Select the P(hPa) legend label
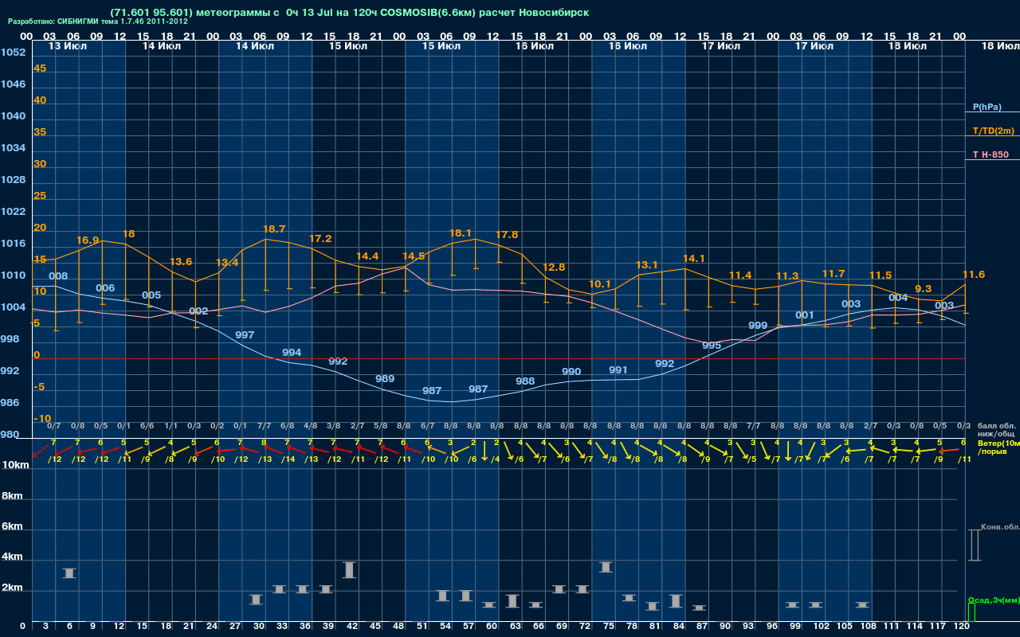Screen dimensions: 1020x637 987,107
